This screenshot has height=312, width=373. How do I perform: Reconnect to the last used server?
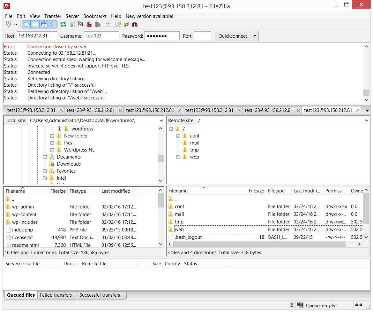pyautogui.click(x=98, y=24)
